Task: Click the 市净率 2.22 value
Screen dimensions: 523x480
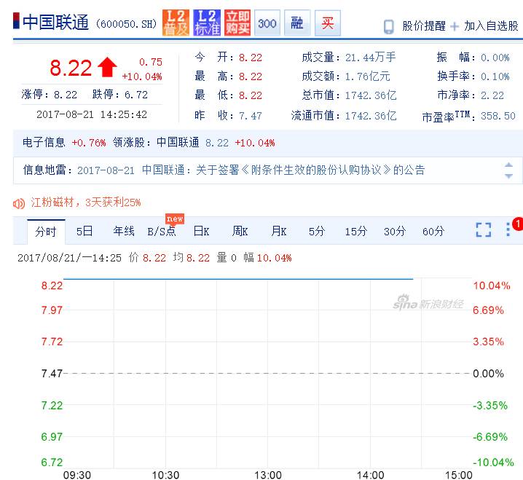Action: click(492, 95)
